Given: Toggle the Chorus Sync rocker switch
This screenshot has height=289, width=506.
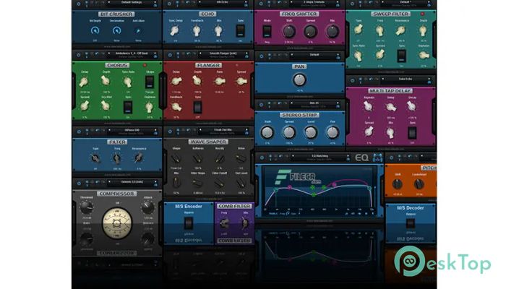Looking at the screenshot, I should click(128, 107).
